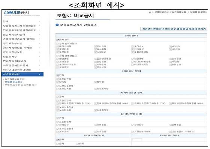Click the 직전3년 보험료 인상률 및 손해율 비교공시 바로가기 button
Screen dimensions: 210x149
coord(174,29)
